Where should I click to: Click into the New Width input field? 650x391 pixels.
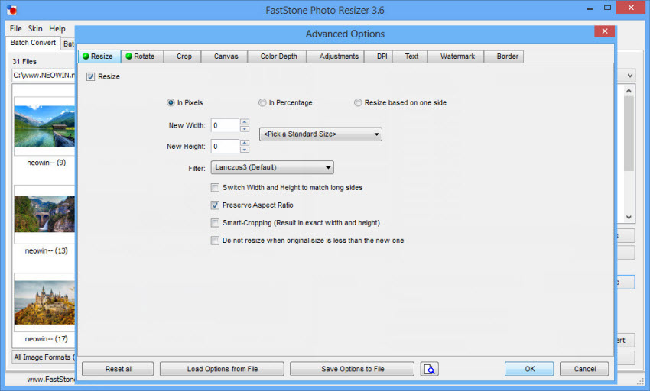pos(225,125)
